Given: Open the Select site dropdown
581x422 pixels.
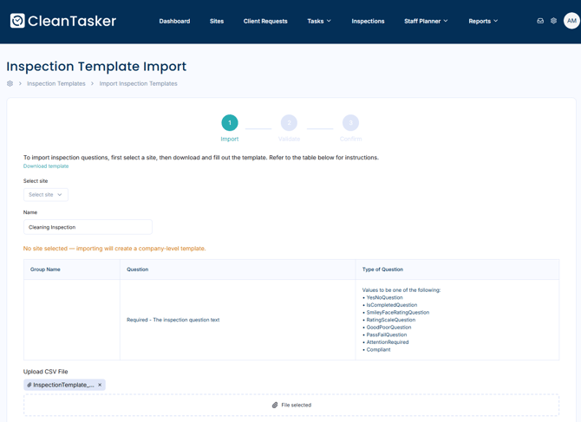Looking at the screenshot, I should pos(45,195).
